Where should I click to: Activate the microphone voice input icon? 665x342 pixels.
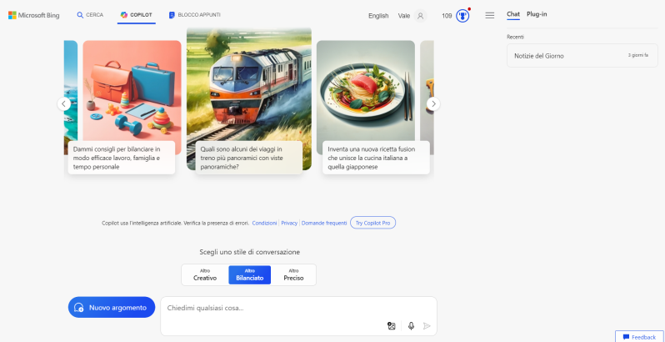click(411, 326)
